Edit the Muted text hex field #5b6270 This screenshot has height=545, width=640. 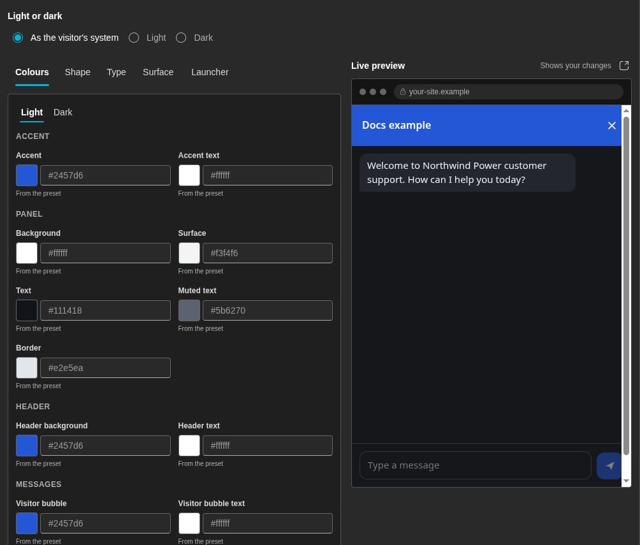(x=268, y=310)
